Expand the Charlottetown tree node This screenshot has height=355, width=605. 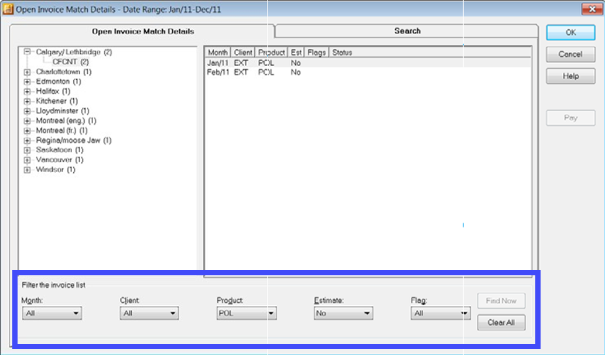(27, 72)
